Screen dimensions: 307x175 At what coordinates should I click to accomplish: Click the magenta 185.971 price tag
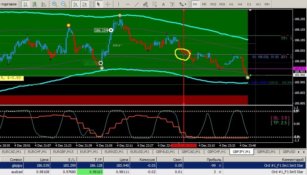point(300,69)
